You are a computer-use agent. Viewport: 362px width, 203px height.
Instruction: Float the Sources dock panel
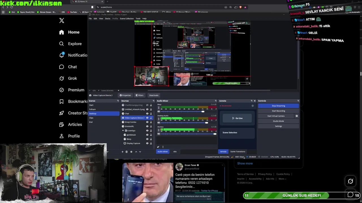(154, 101)
